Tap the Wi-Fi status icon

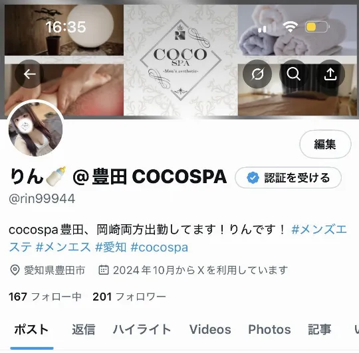(x=290, y=27)
